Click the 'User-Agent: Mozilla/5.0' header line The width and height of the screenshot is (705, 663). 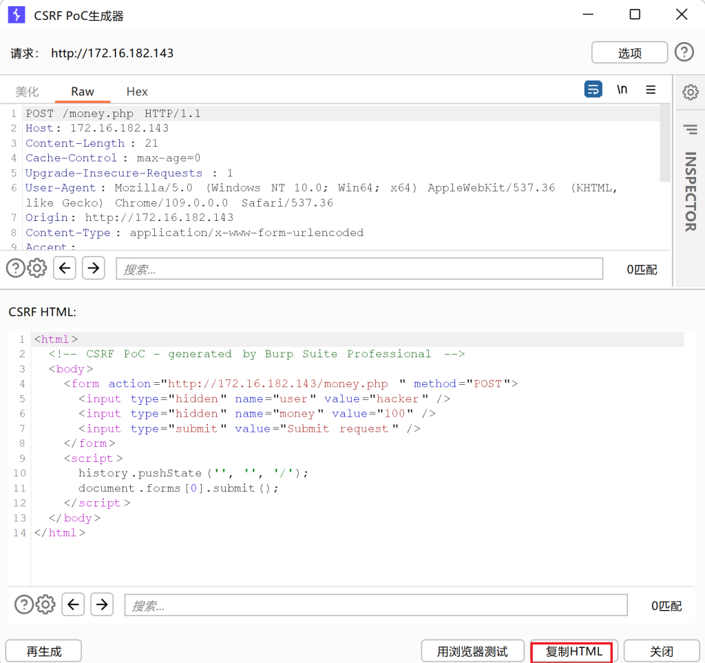pos(322,195)
